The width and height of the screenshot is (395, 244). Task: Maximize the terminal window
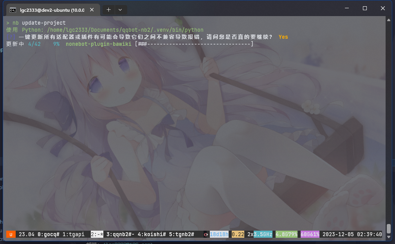click(365, 8)
